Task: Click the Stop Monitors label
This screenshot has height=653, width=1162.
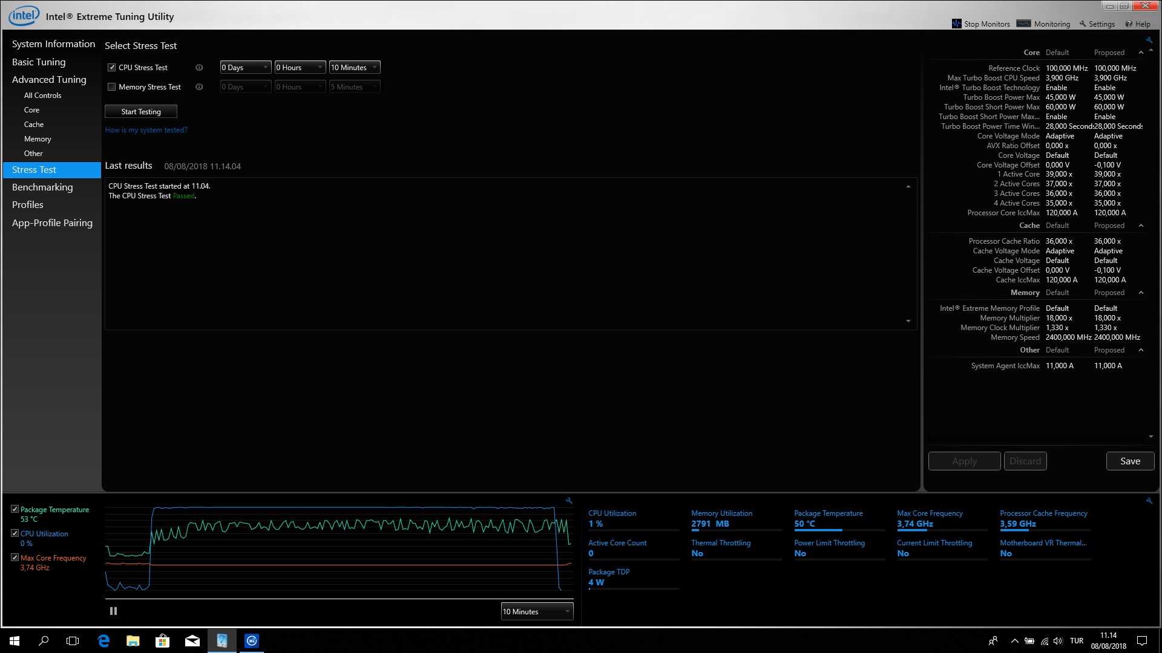Action: coord(987,24)
